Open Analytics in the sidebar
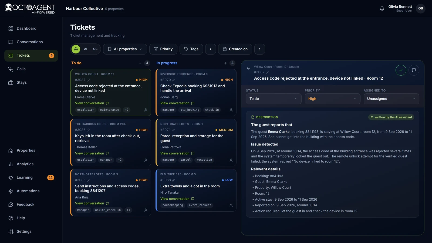The height and width of the screenshot is (243, 432). coord(31,164)
